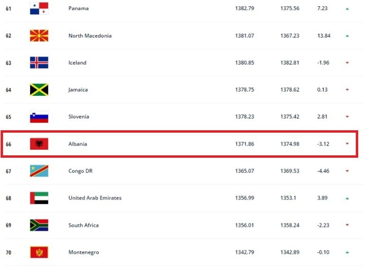Click the Albania flag icon

coord(39,144)
